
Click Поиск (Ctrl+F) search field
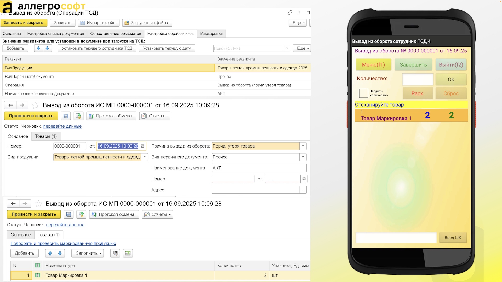[x=248, y=48]
